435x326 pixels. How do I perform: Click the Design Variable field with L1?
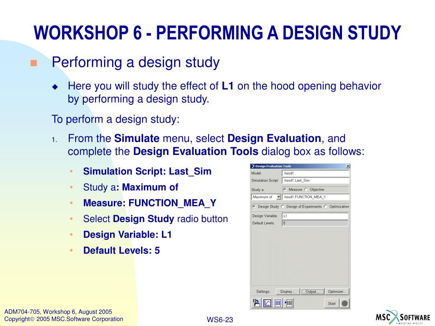pos(315,216)
